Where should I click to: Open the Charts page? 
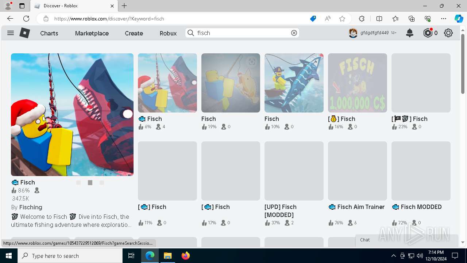[x=49, y=33]
